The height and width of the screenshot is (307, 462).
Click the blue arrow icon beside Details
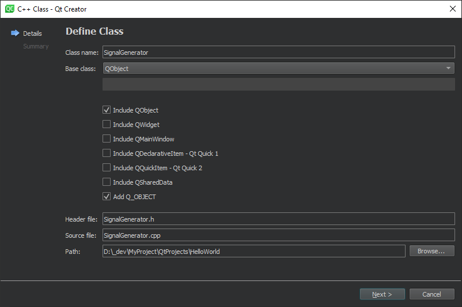(15, 33)
